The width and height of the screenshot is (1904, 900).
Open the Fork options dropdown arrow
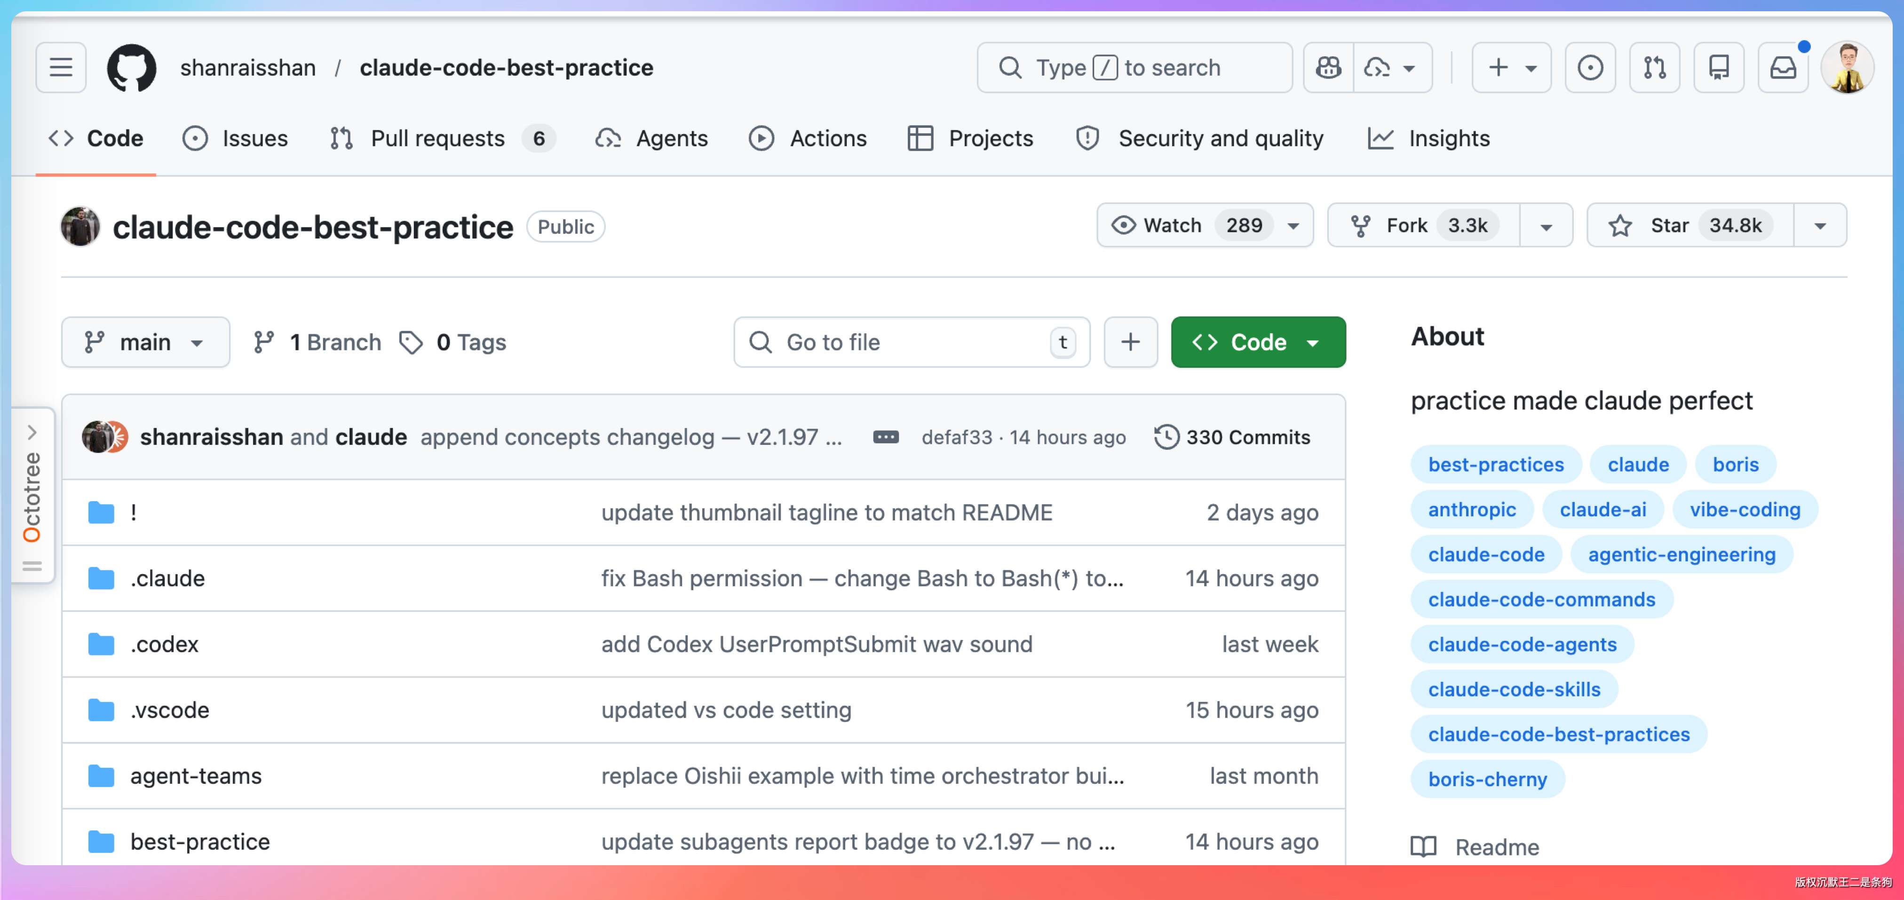(1546, 225)
